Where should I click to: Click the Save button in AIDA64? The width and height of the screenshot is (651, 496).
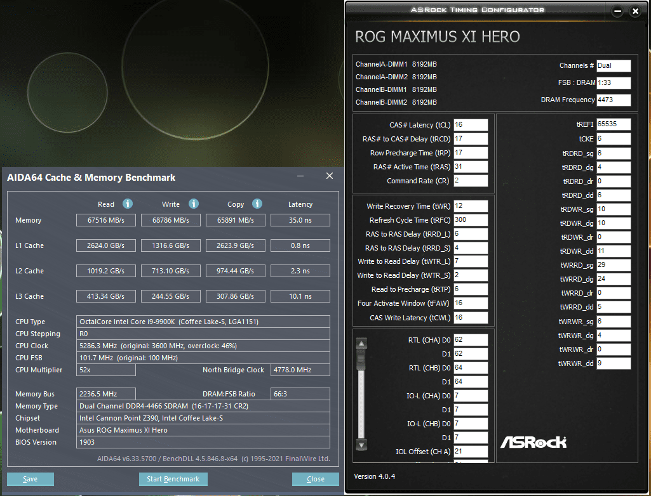30,479
